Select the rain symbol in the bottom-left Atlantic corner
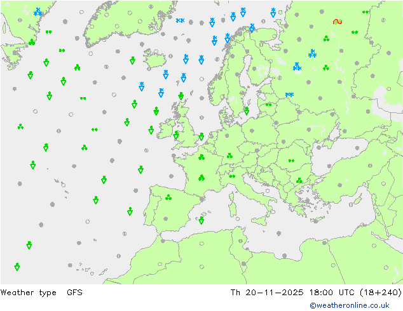Screen dimensions: 403x311 coord(17,267)
